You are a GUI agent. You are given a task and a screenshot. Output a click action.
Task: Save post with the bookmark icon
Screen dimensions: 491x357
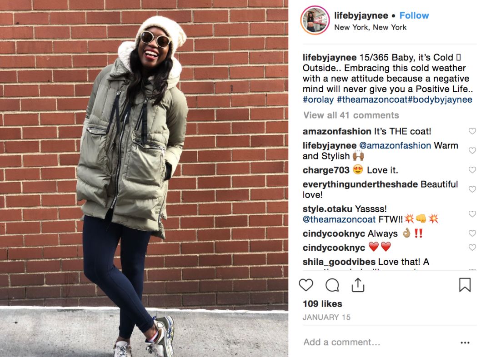click(465, 285)
